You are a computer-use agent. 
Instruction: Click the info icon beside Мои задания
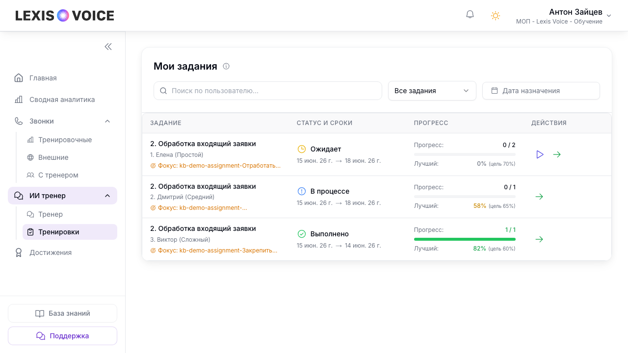tap(226, 66)
